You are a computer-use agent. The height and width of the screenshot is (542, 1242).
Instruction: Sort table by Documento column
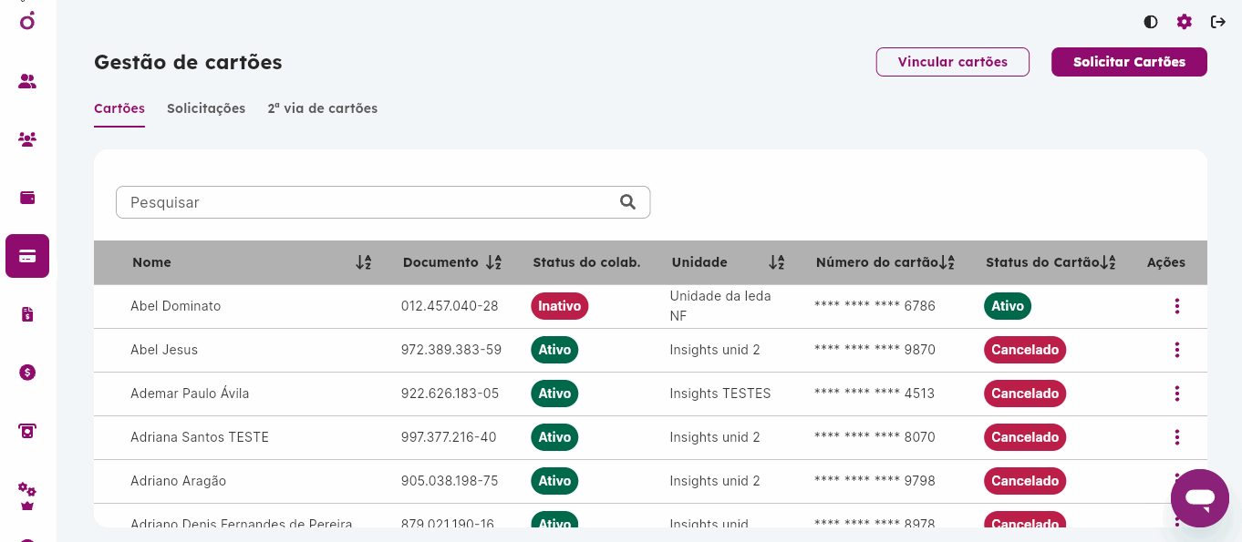(x=493, y=262)
